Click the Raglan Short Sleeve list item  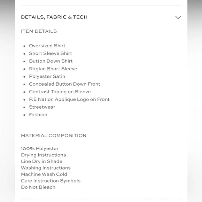pyautogui.click(x=53, y=69)
